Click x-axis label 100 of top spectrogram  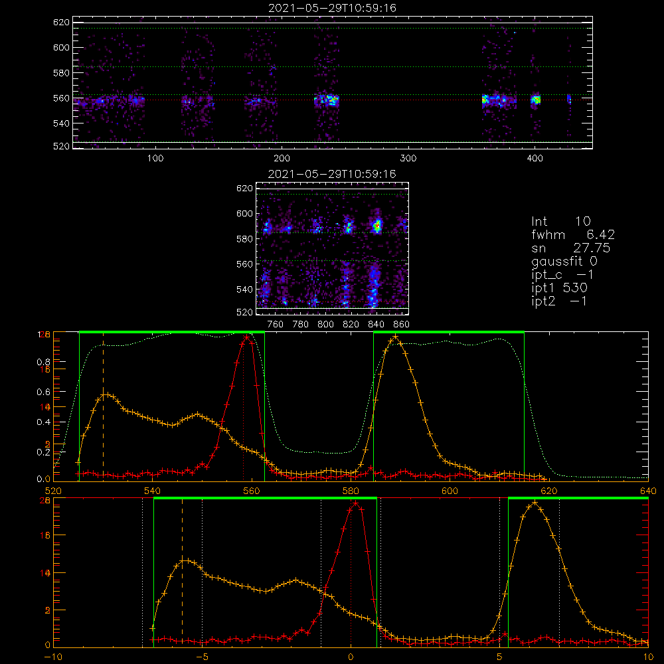pyautogui.click(x=155, y=159)
